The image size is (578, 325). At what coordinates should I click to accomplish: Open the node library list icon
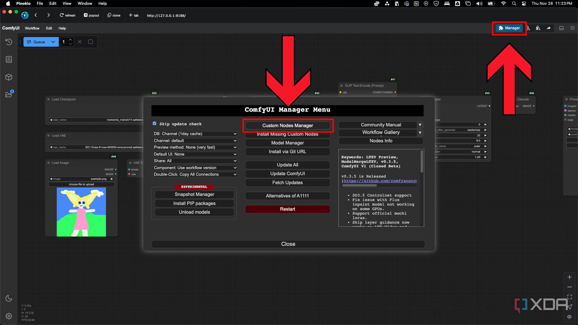[x=9, y=59]
